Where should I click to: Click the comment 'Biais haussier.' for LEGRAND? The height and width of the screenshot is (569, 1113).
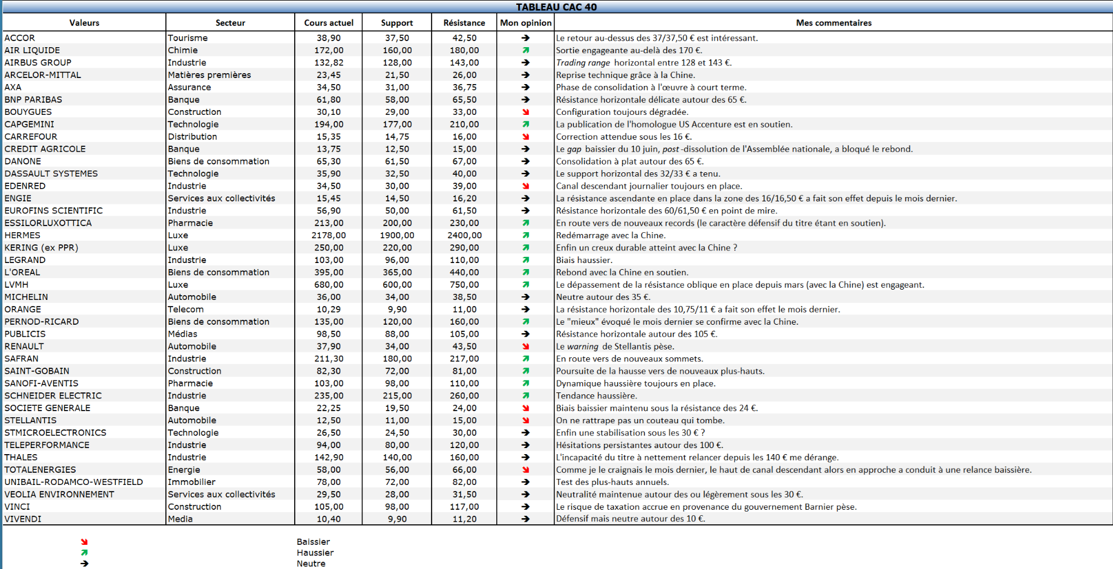pos(584,260)
